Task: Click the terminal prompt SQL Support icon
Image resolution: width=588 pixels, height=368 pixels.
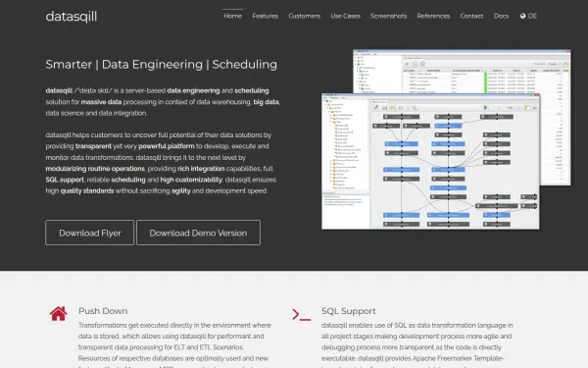Action: (x=302, y=315)
